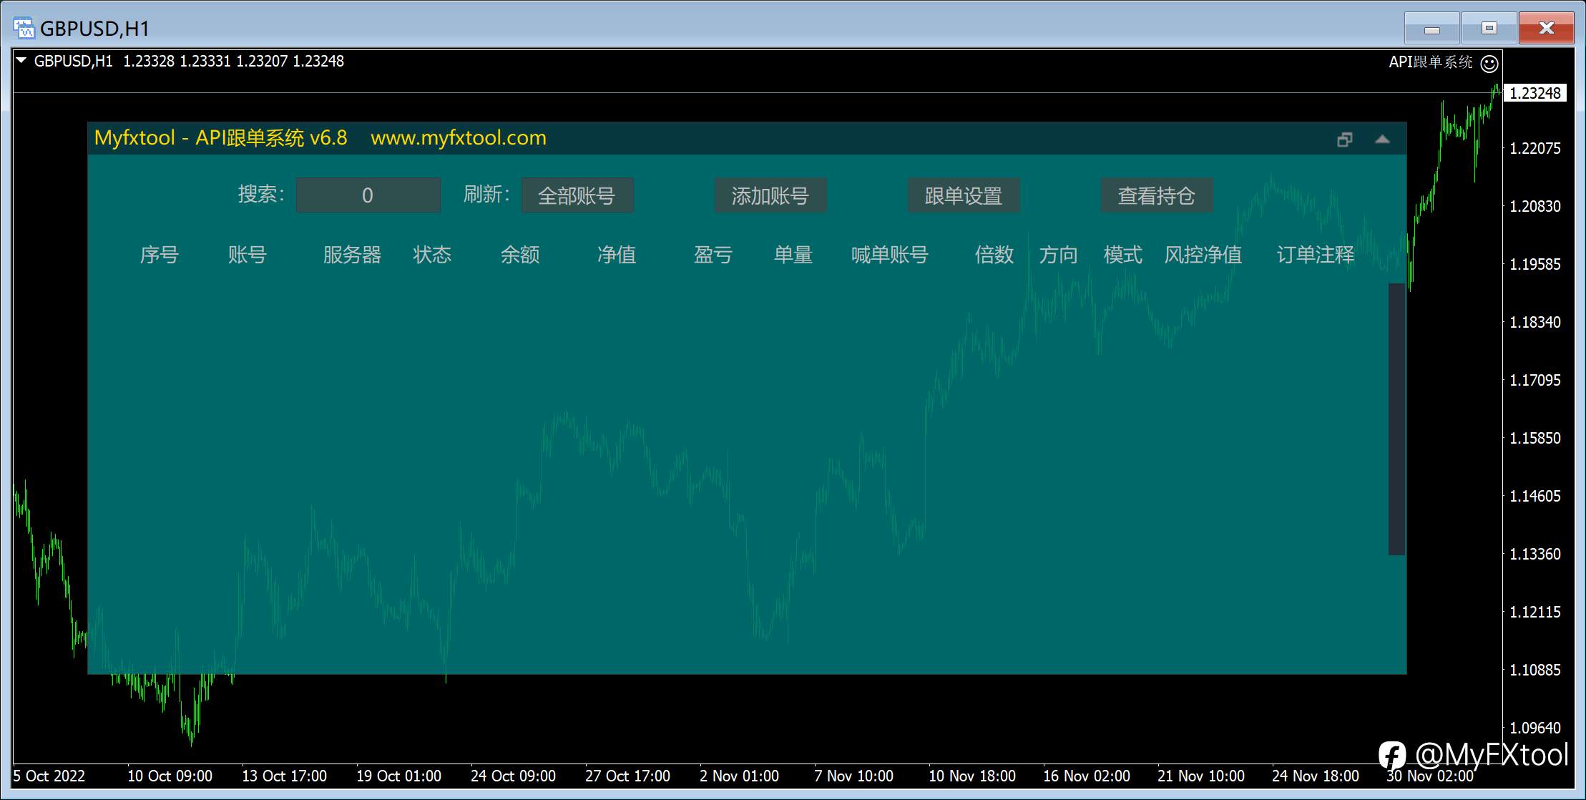The image size is (1586, 800).
Task: Click the current price label 1.23248
Action: click(x=1535, y=93)
